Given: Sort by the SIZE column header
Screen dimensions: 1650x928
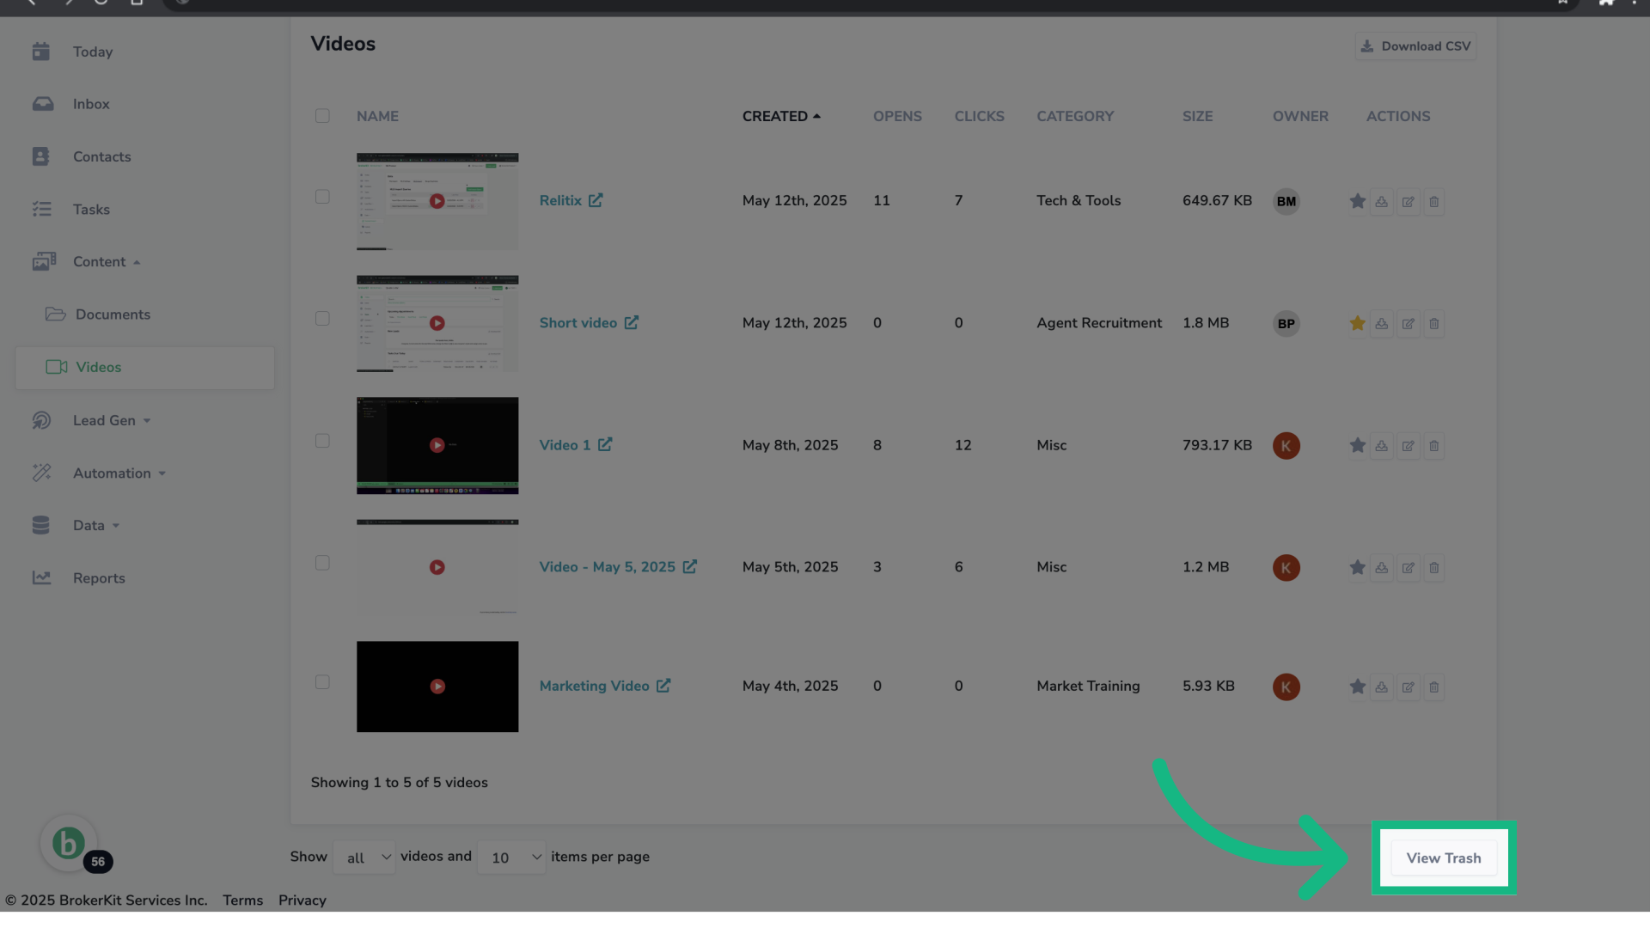Looking at the screenshot, I should click(x=1197, y=116).
